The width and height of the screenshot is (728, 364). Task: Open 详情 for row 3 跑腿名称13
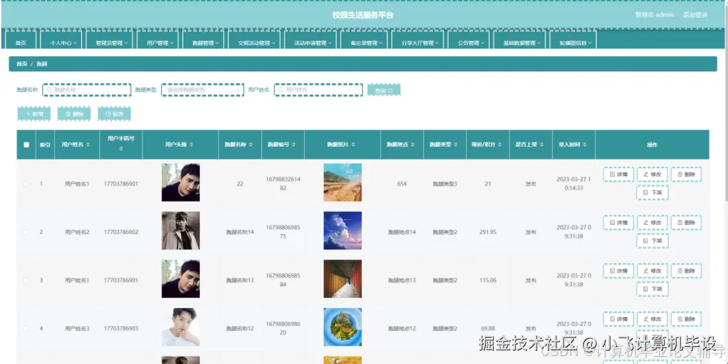point(618,271)
